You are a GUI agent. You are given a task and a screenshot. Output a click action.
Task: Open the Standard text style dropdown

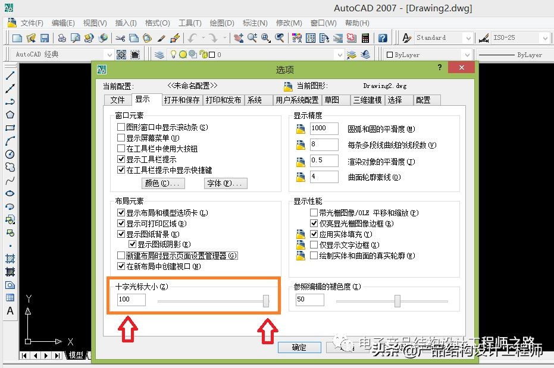coord(468,38)
